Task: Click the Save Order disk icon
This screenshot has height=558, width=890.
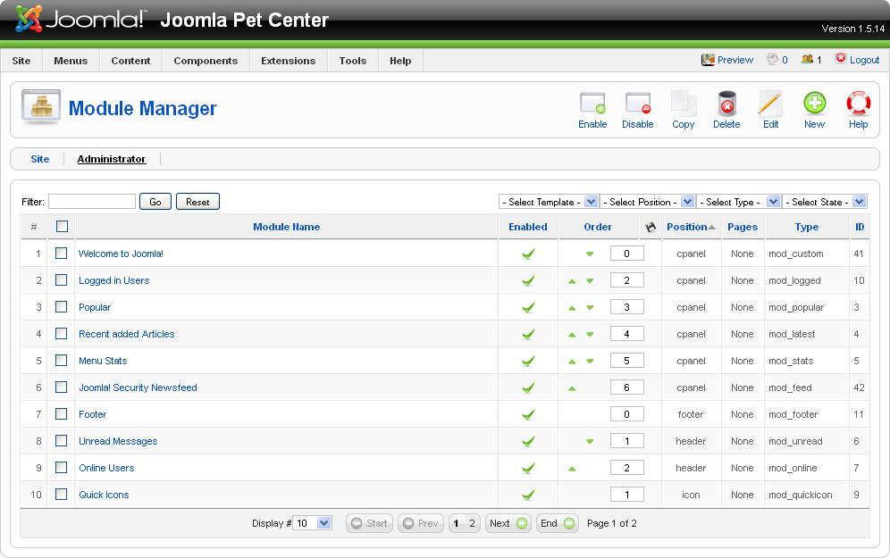Action: coord(651,227)
